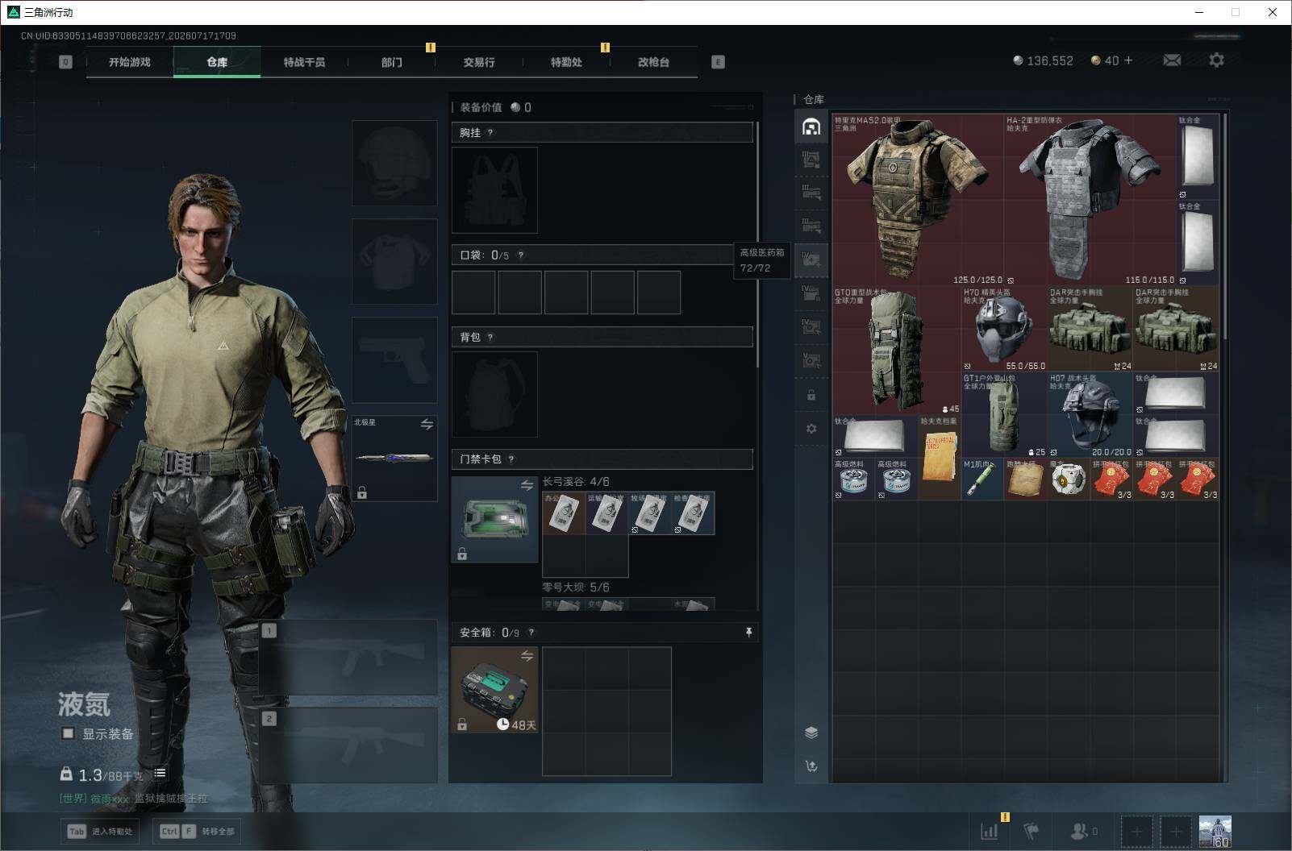This screenshot has height=851, width=1292.
Task: Click the safe box pin icon
Action: point(748,633)
